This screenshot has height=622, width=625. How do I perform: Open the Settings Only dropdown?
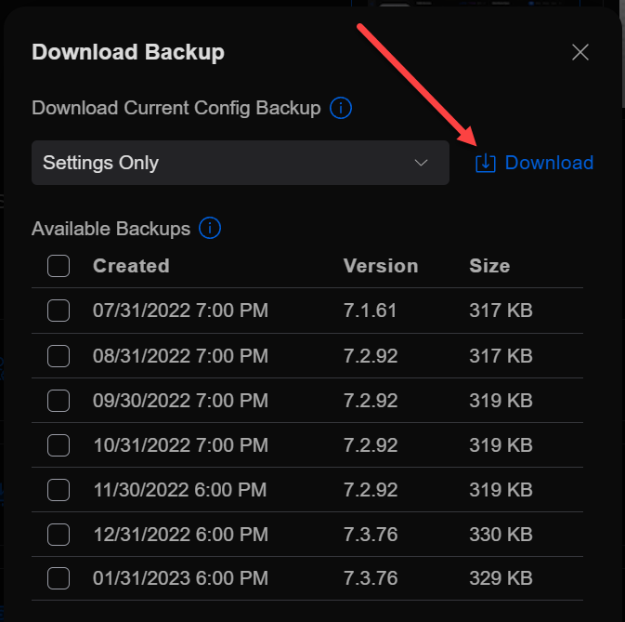point(240,163)
